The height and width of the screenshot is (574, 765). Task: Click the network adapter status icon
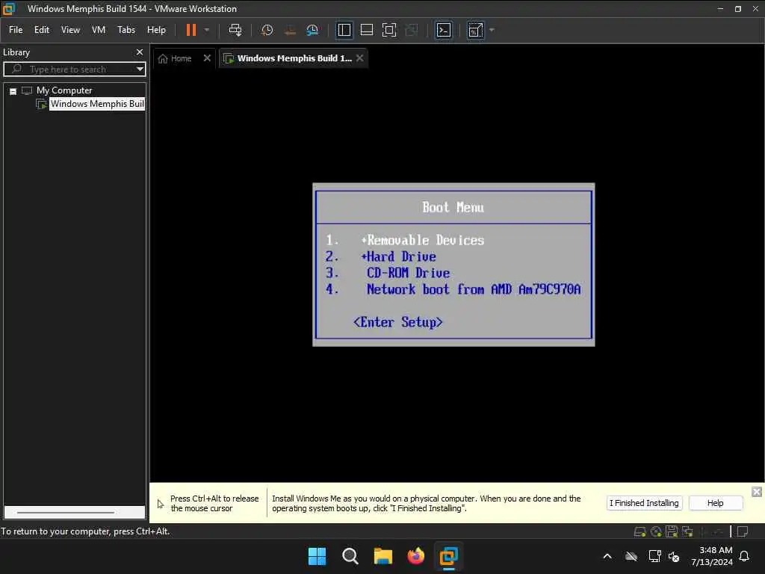pyautogui.click(x=687, y=531)
